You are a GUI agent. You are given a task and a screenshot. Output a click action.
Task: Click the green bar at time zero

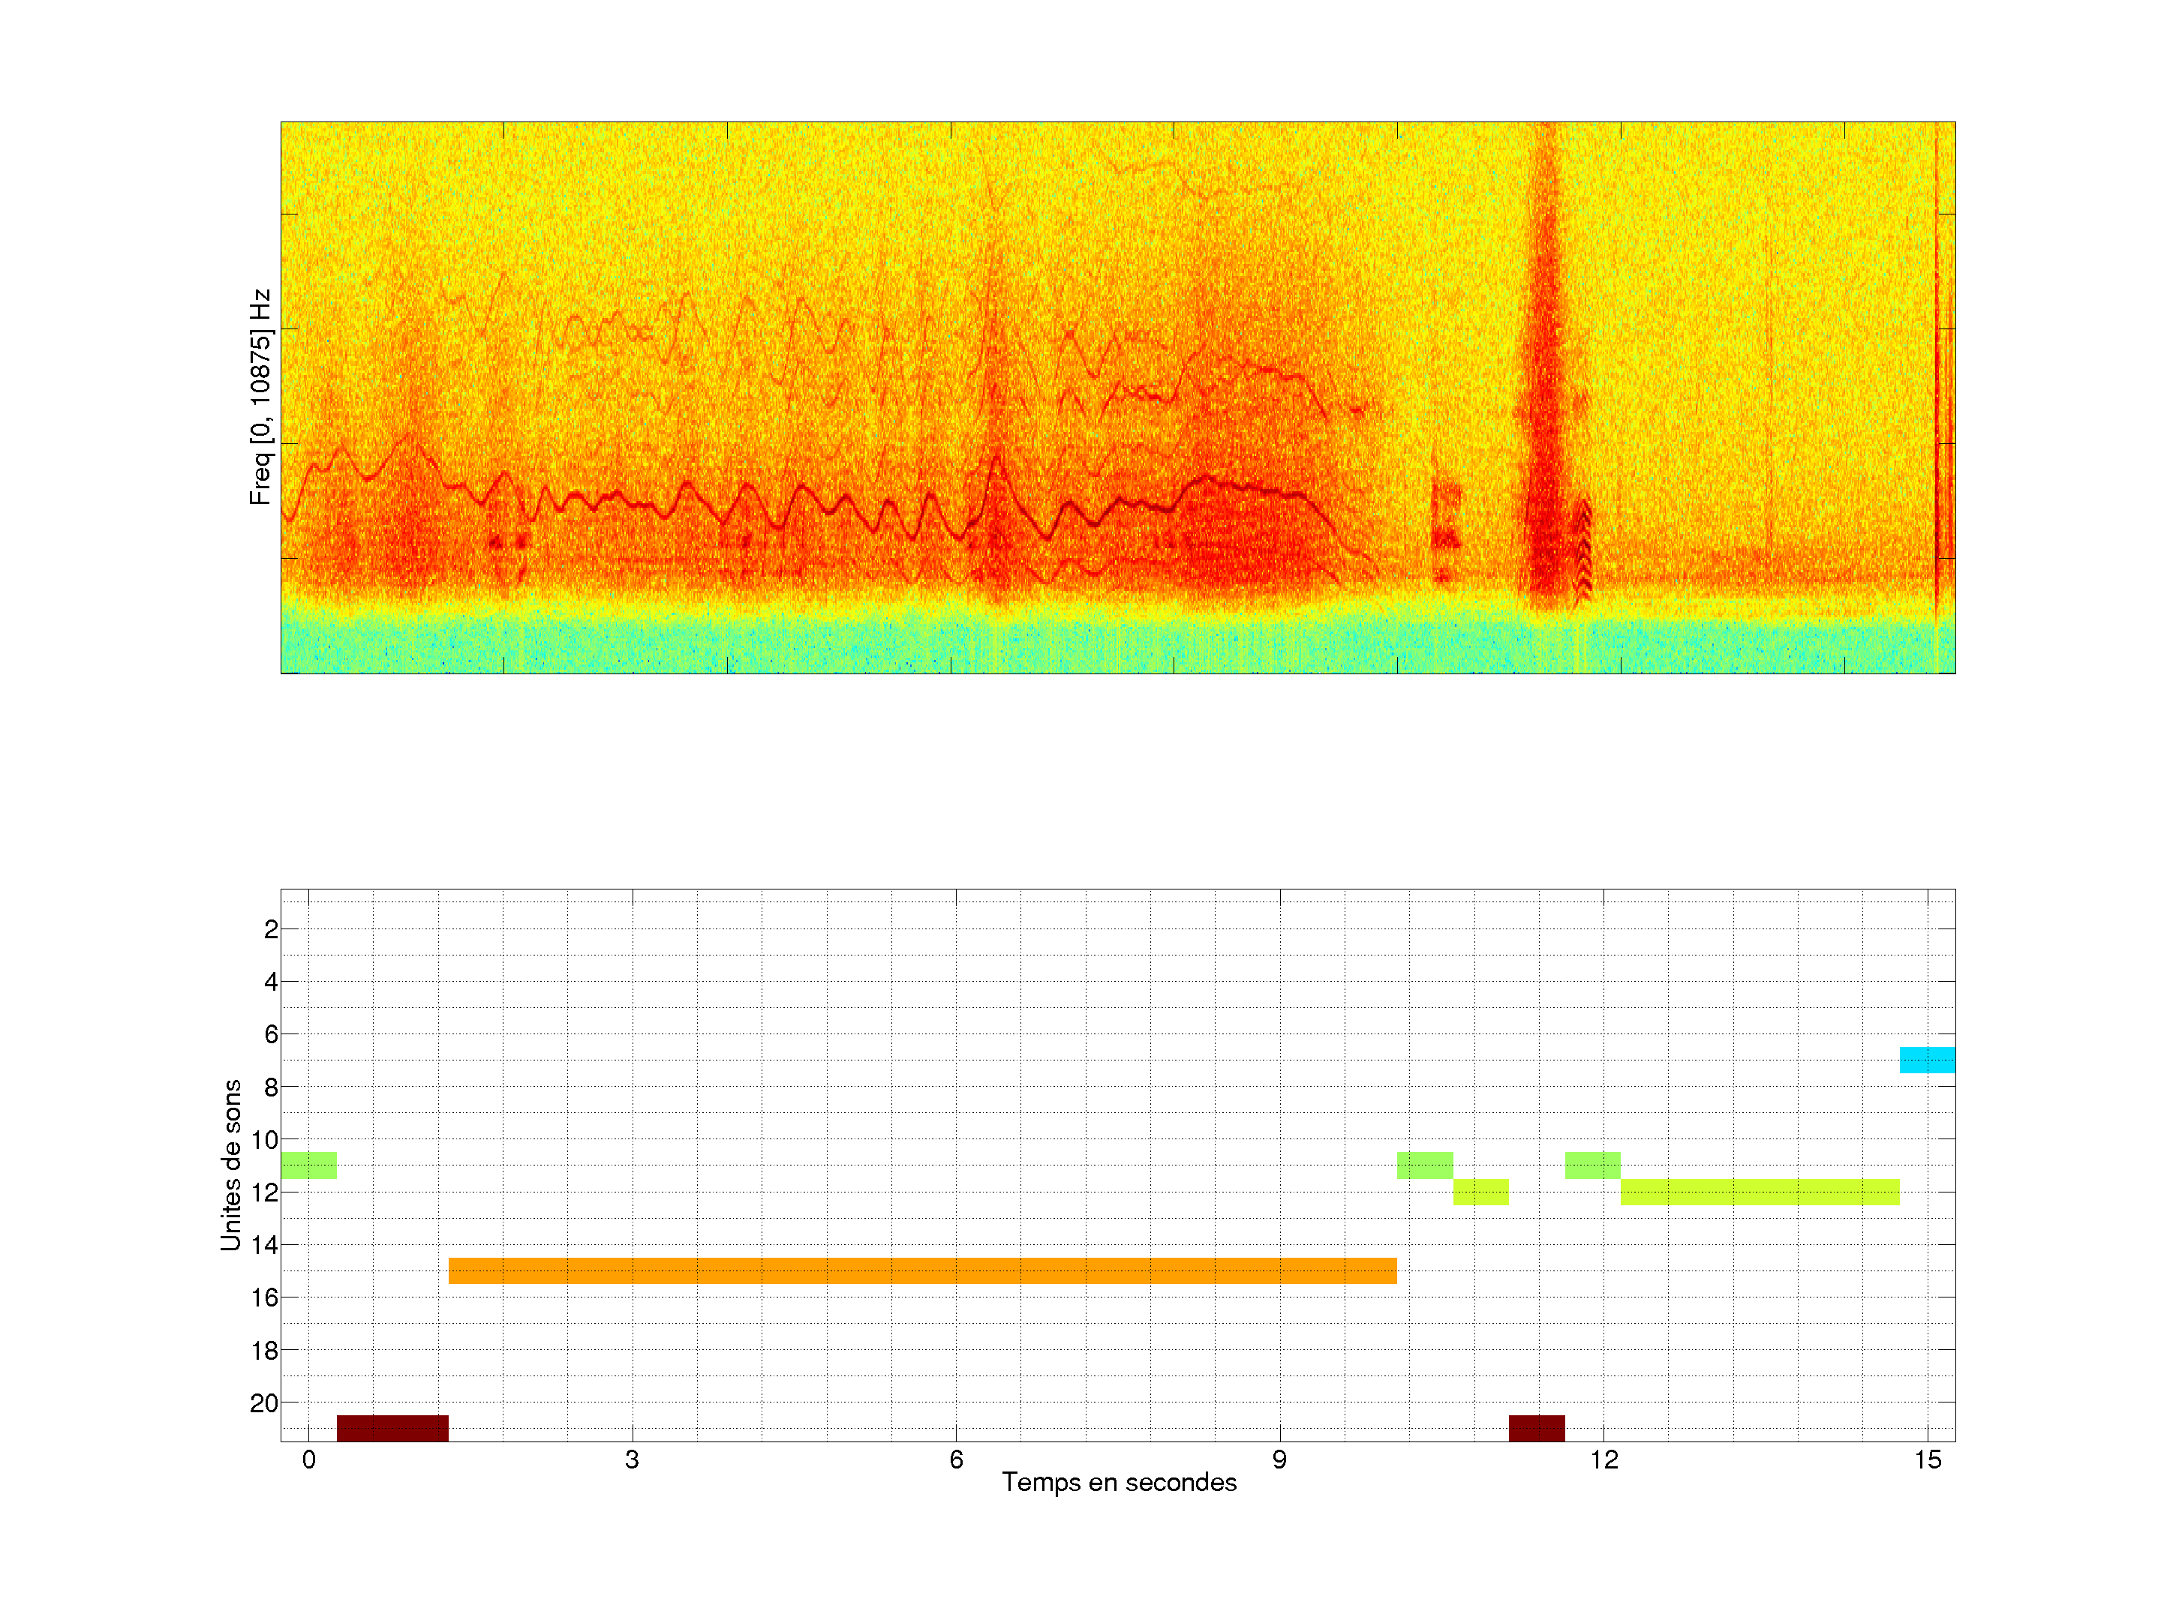coord(308,1165)
